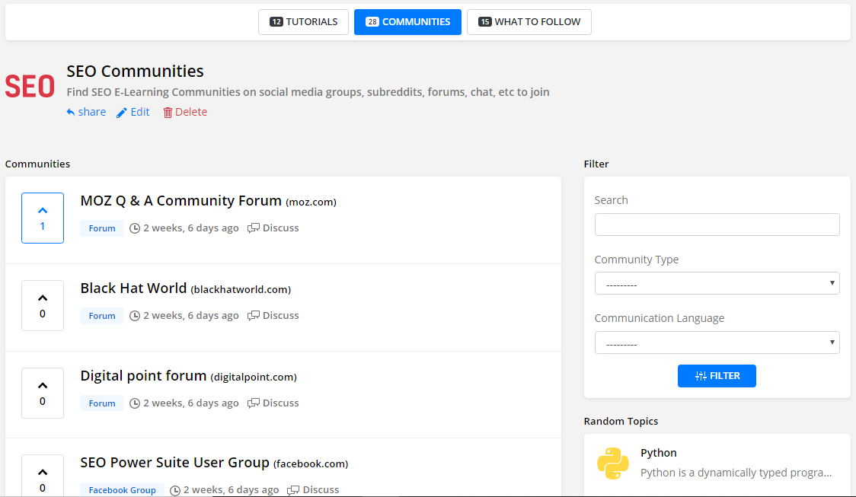Edit the SEO Communities topic
Image resolution: width=856 pixels, height=497 pixels.
pos(133,112)
